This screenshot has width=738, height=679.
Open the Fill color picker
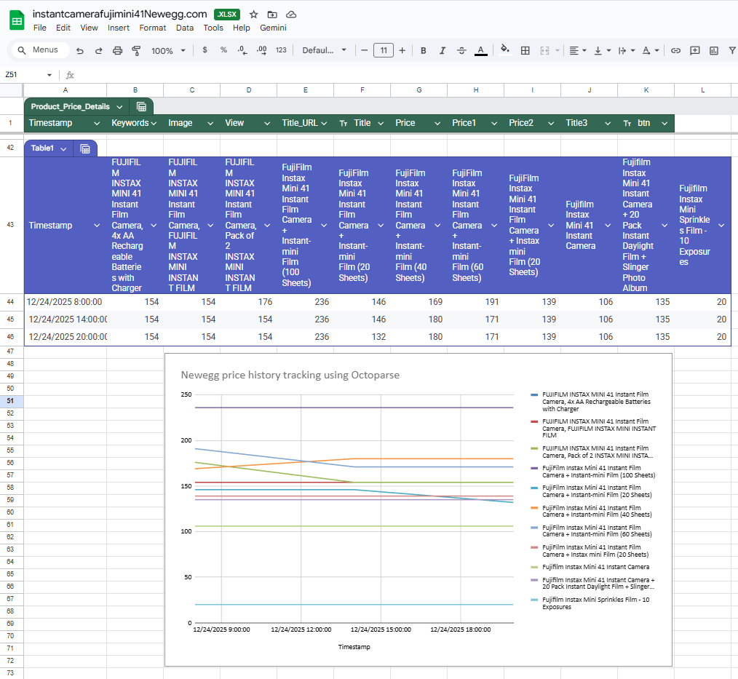(505, 51)
